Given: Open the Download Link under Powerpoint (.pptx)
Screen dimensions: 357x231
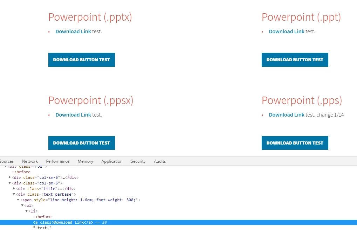Looking at the screenshot, I should point(73,31).
